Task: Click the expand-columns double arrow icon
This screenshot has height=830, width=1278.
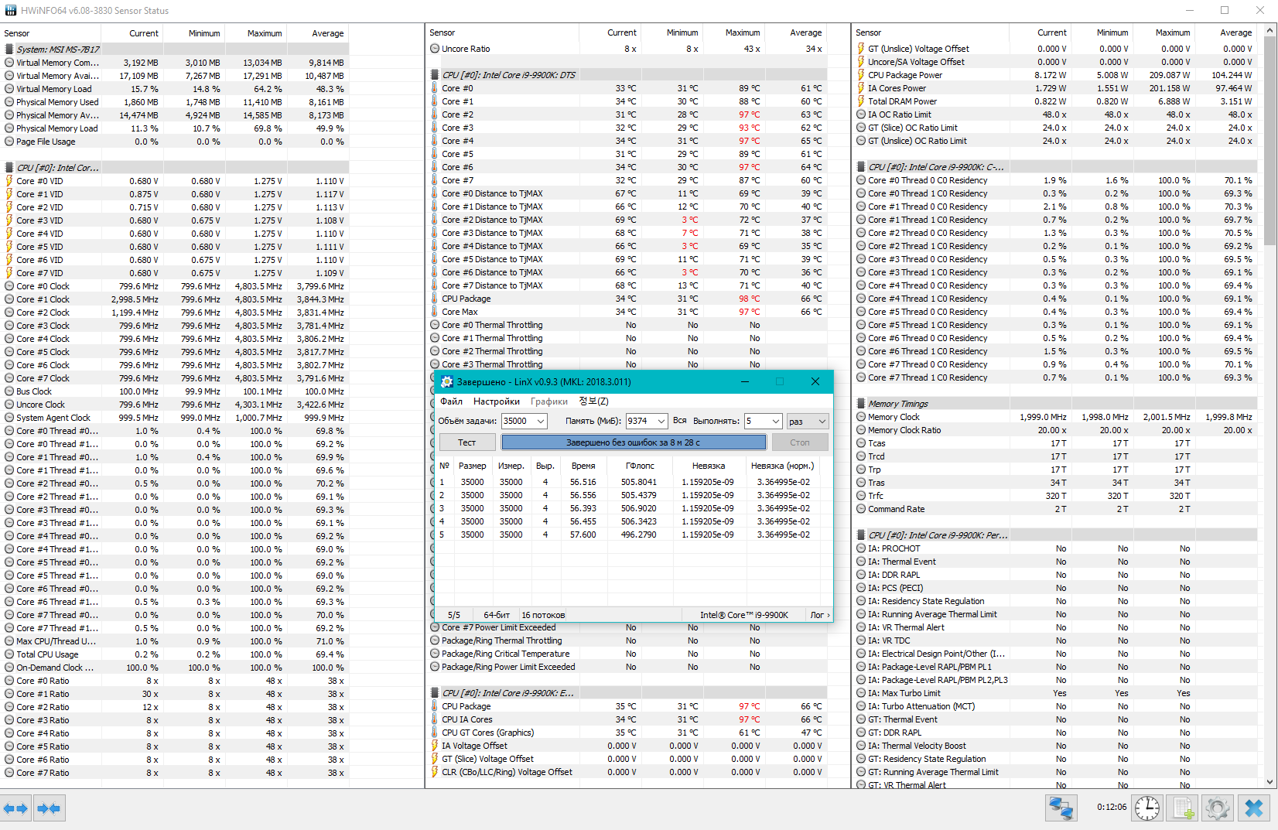Action: (x=15, y=809)
